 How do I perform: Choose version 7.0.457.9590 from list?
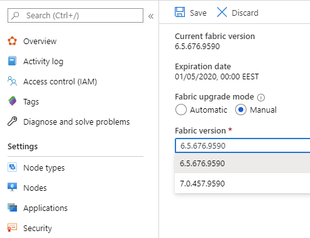[242, 183]
